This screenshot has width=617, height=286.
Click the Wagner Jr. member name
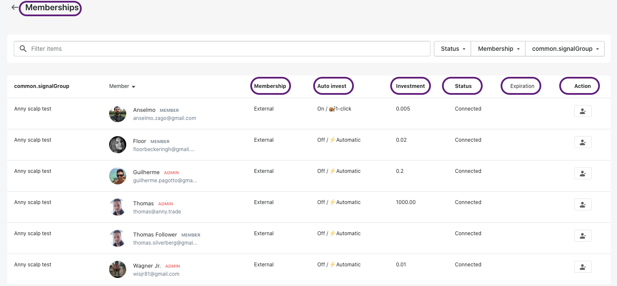(x=147, y=266)
